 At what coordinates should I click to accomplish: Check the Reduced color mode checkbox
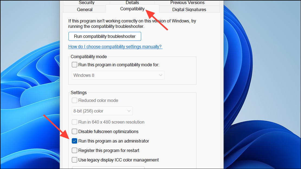point(75,100)
